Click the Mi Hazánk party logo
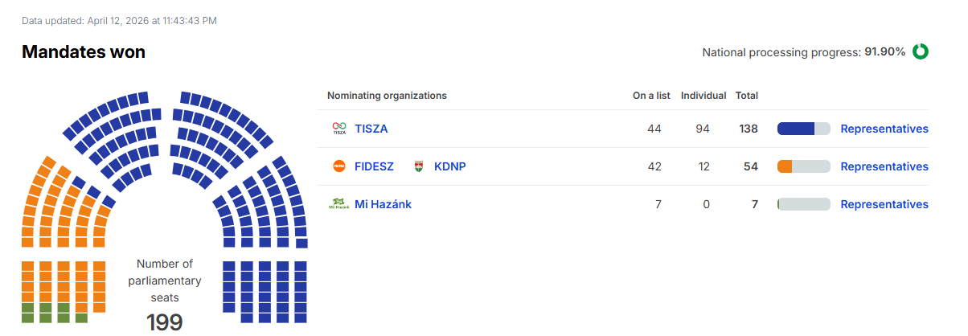 [339, 204]
